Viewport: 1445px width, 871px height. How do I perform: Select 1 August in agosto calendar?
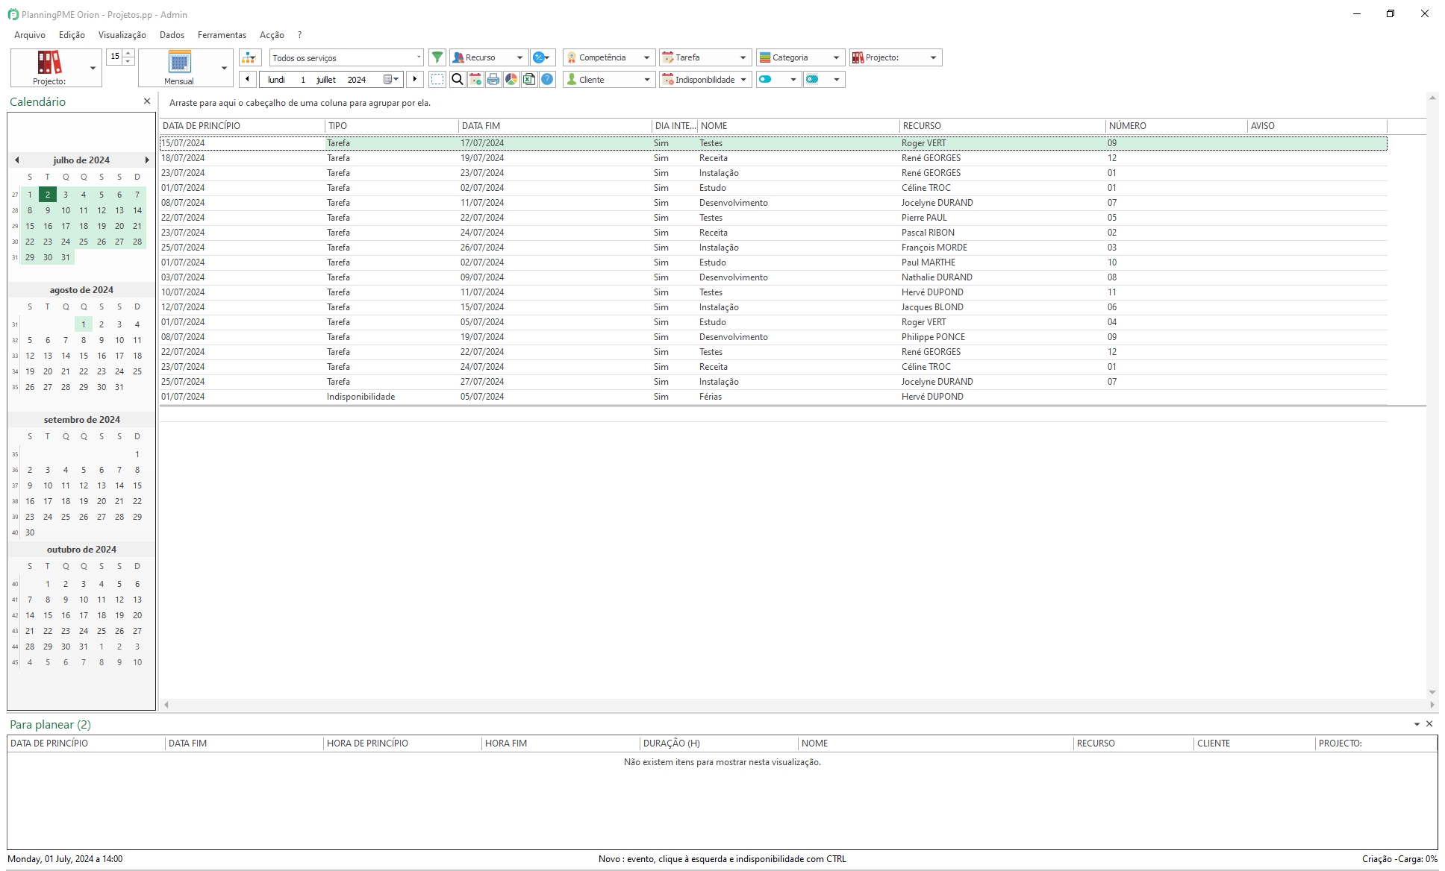84,324
